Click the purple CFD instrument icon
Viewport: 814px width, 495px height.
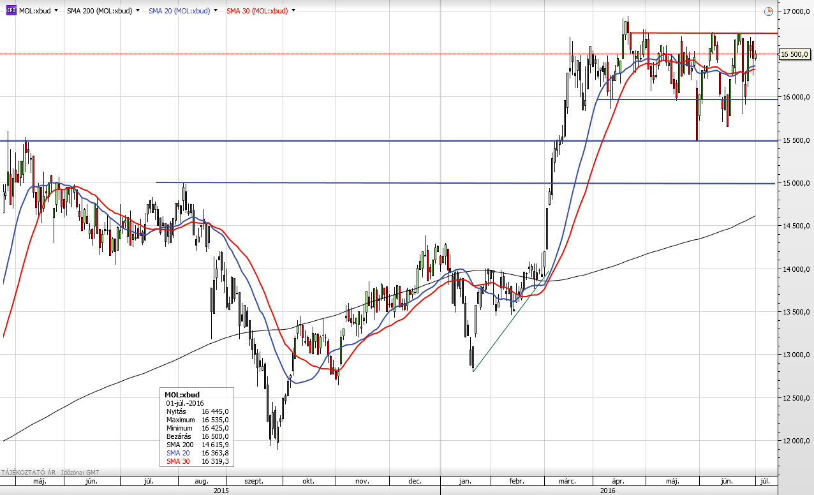pyautogui.click(x=11, y=11)
